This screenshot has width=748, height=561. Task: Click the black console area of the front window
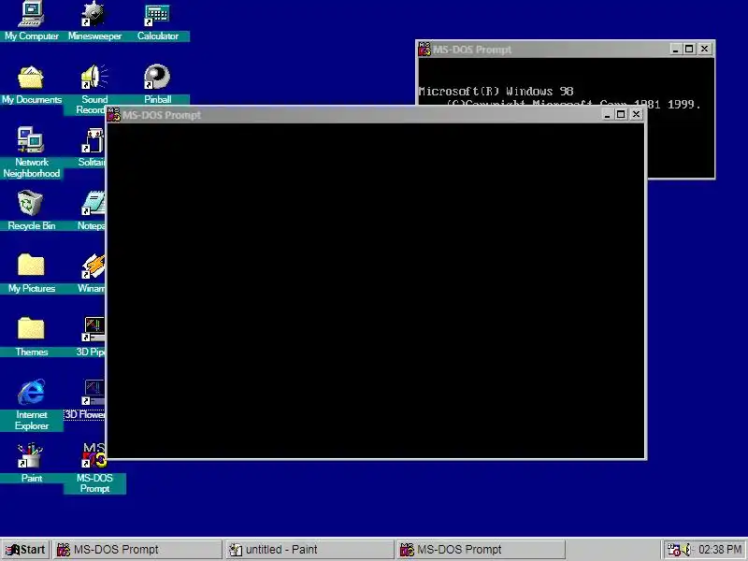[x=376, y=290]
